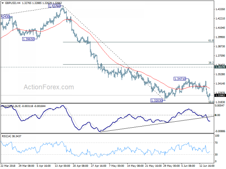This screenshot has width=226, height=169.
Task: Click the MACD 0.00547 axis value
Action: (x=220, y=106)
